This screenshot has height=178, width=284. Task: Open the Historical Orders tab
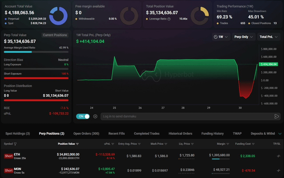pos(181,134)
